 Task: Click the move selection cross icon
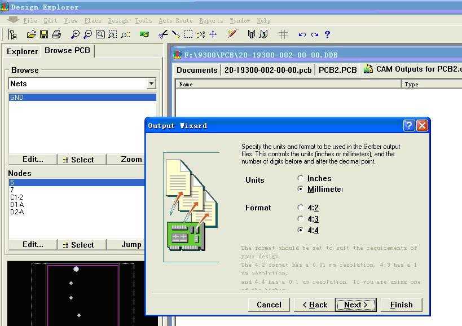click(x=213, y=34)
